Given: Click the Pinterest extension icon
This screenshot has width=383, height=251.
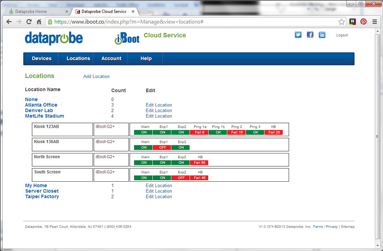Looking at the screenshot, I should [x=363, y=22].
